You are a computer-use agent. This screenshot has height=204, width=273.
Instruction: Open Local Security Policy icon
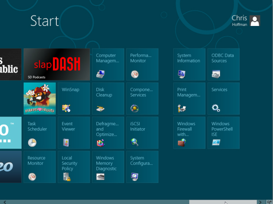pyautogui.click(x=67, y=177)
